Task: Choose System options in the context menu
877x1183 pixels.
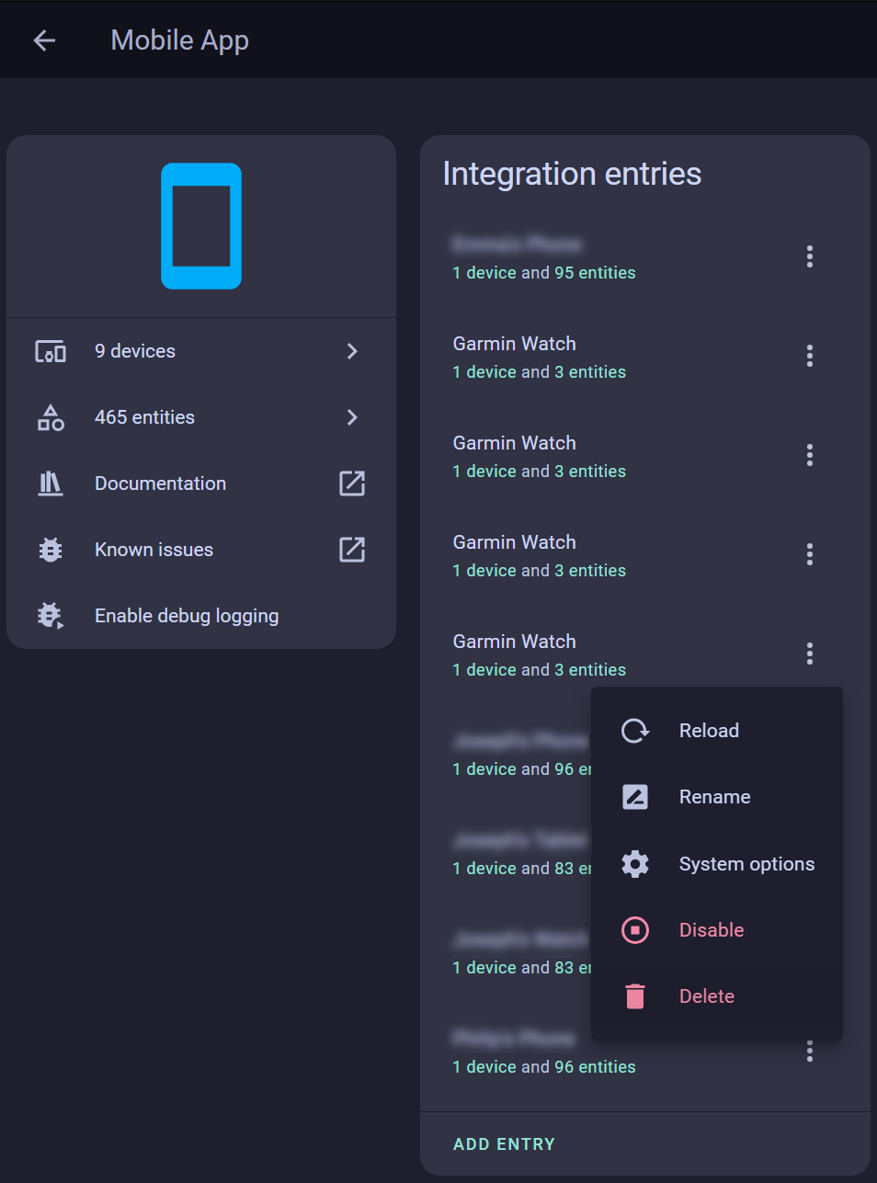Action: [746, 864]
